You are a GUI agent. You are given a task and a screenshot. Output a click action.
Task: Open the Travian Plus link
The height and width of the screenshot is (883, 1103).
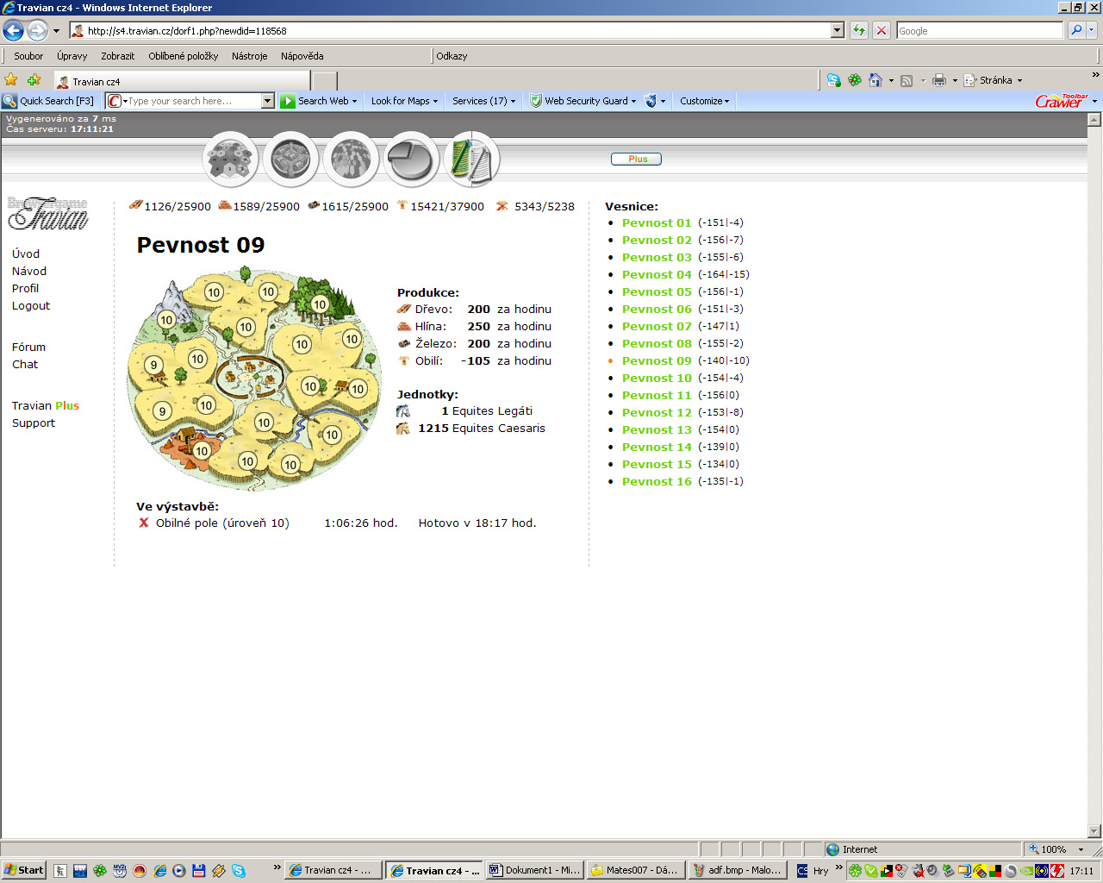point(46,405)
